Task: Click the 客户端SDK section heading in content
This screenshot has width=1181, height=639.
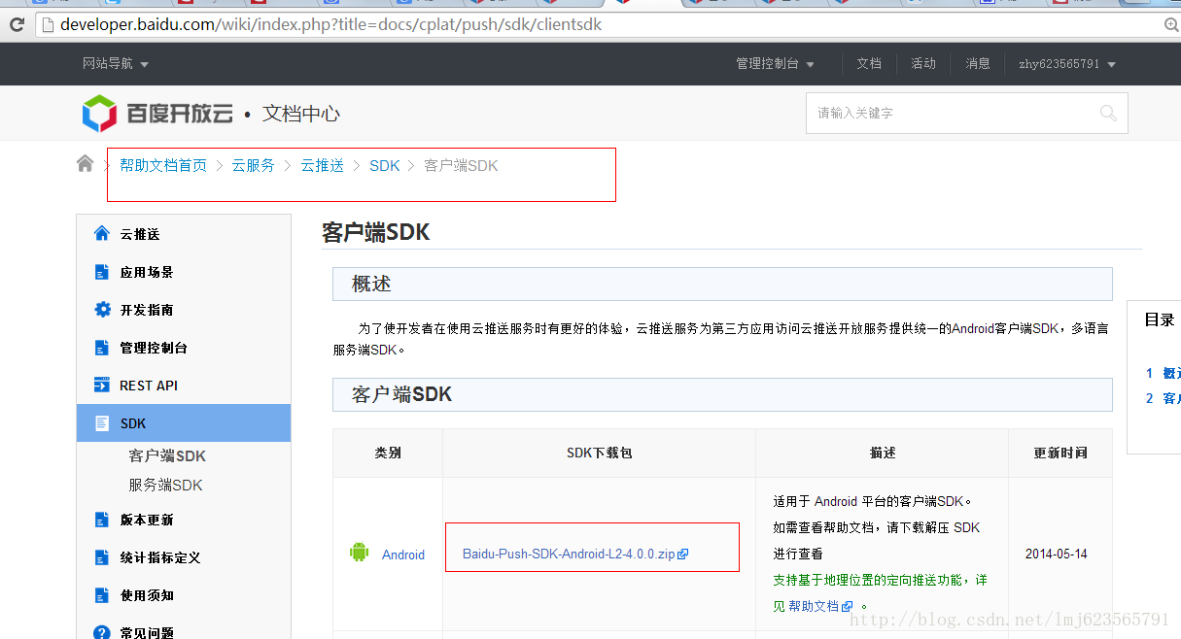Action: pos(401,394)
